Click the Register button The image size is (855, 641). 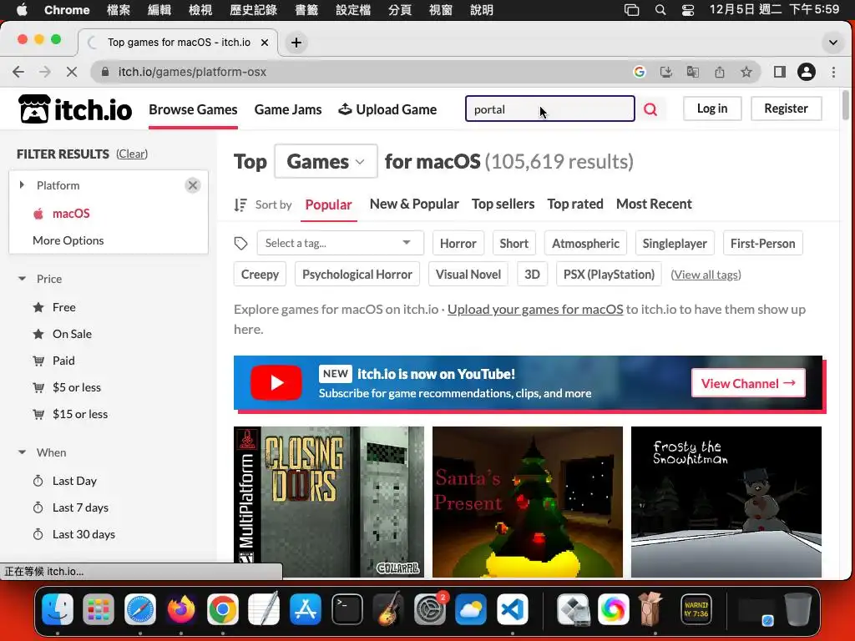tap(786, 109)
